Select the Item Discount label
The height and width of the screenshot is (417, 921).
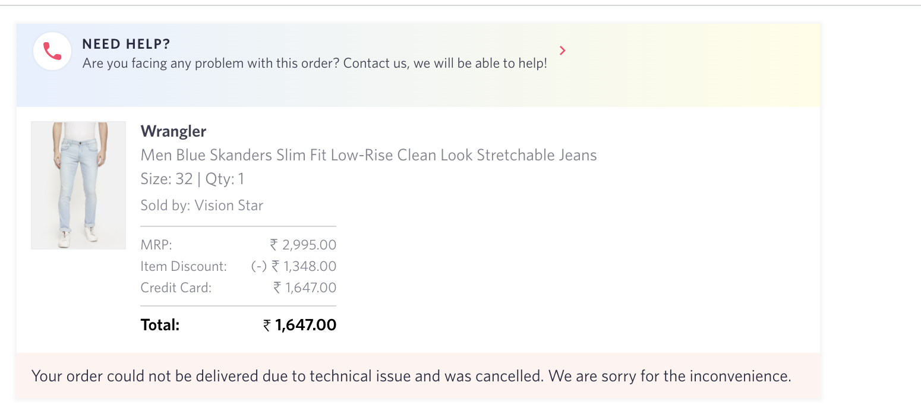pyautogui.click(x=184, y=266)
